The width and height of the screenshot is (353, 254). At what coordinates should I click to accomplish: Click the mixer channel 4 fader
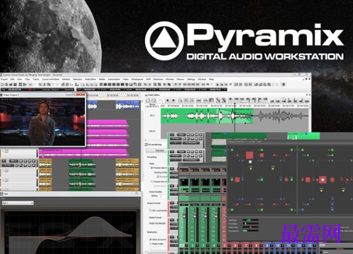click(x=216, y=216)
